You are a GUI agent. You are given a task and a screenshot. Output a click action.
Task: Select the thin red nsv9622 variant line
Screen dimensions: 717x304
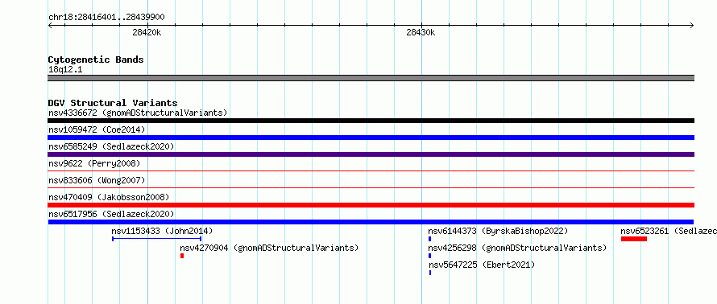click(371, 171)
